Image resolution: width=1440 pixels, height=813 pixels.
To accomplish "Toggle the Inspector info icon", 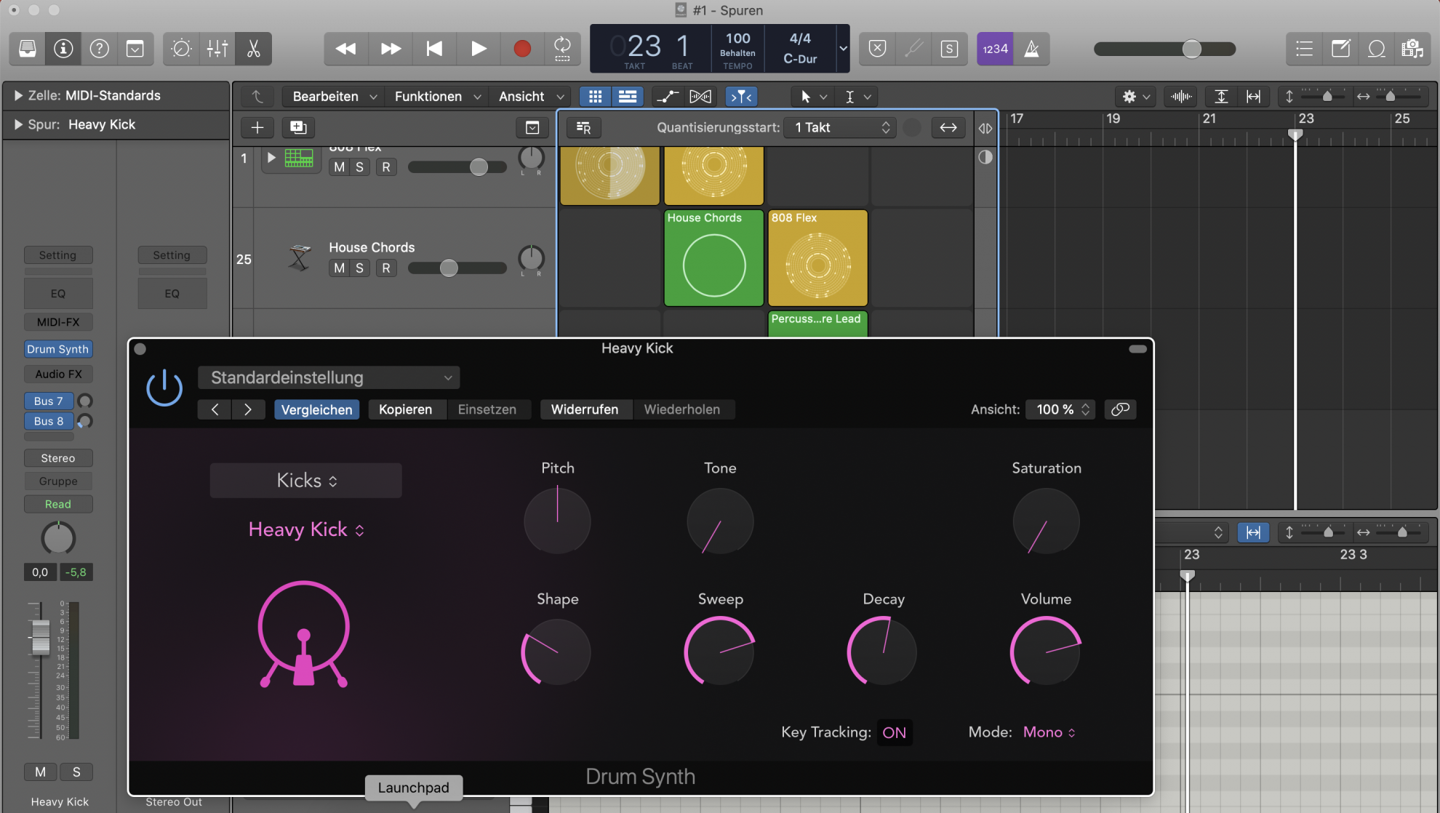I will (x=63, y=49).
